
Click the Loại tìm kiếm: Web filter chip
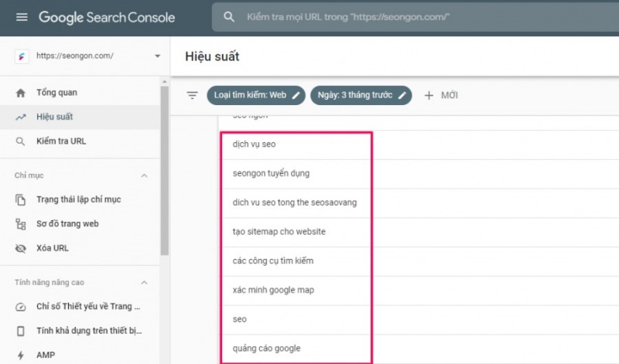coord(256,95)
